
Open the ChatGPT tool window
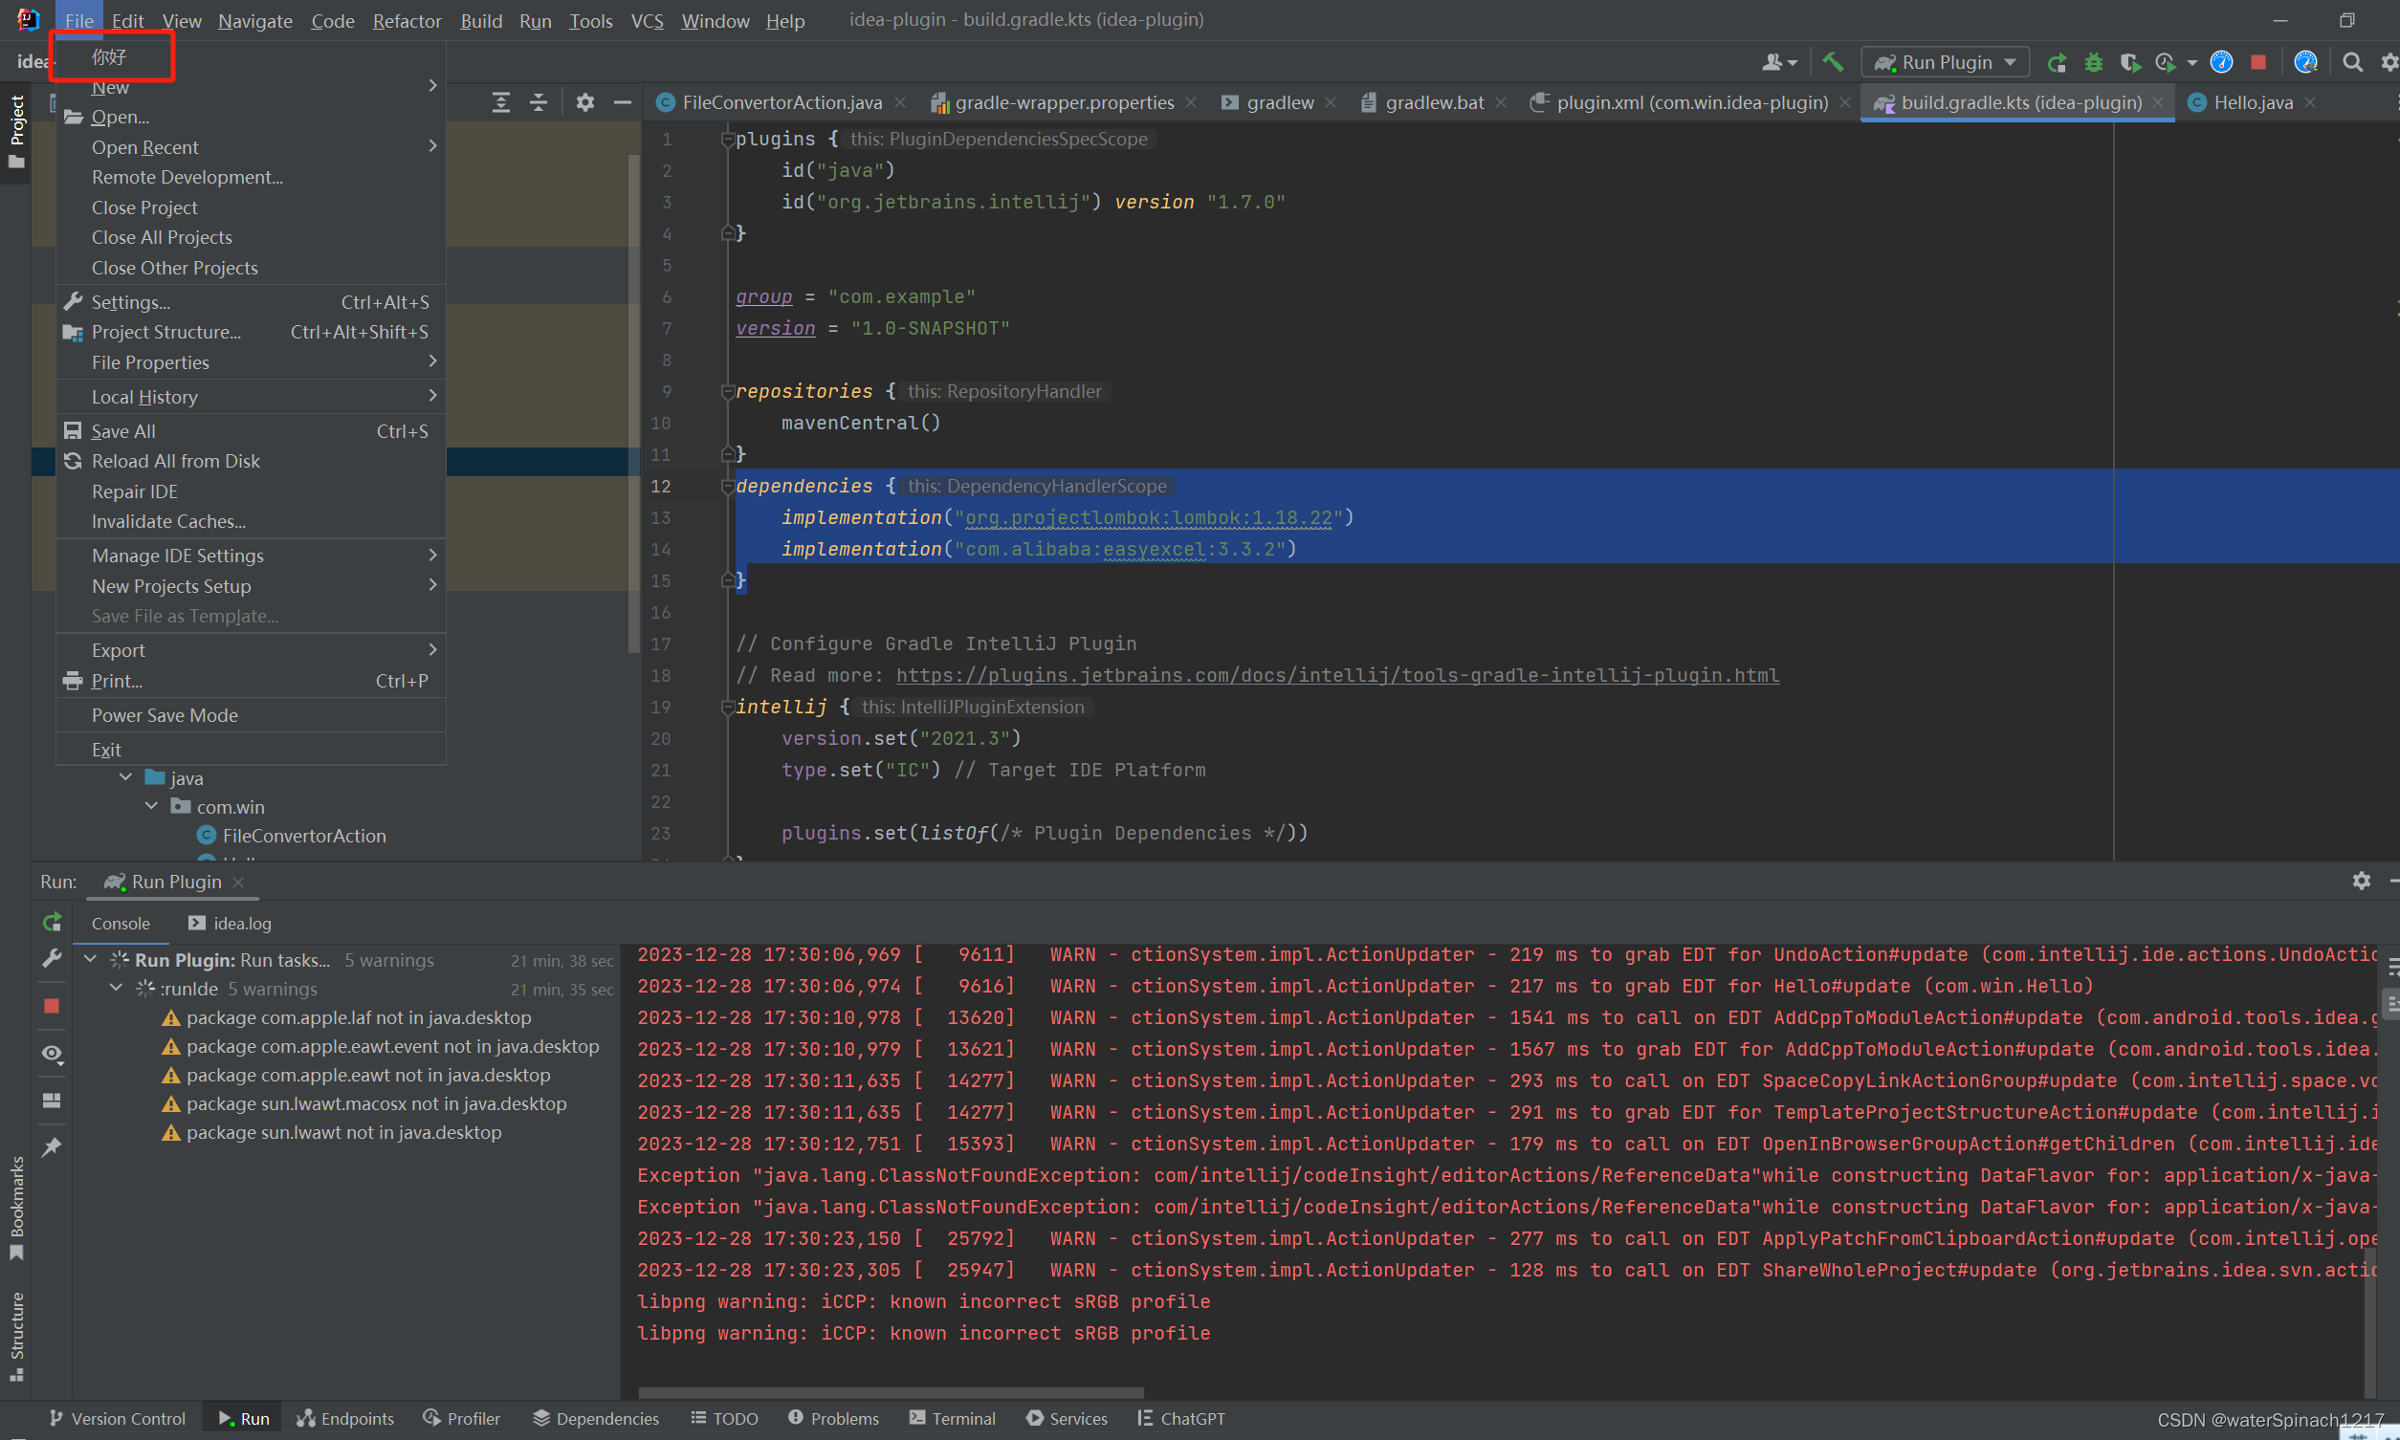1181,1419
